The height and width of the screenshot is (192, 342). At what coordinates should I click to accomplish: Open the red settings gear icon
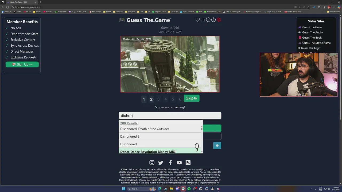pos(219,20)
